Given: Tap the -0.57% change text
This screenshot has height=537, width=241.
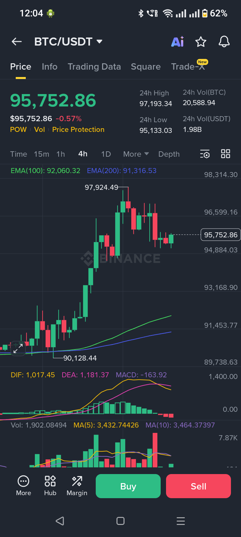Looking at the screenshot, I should 69,119.
